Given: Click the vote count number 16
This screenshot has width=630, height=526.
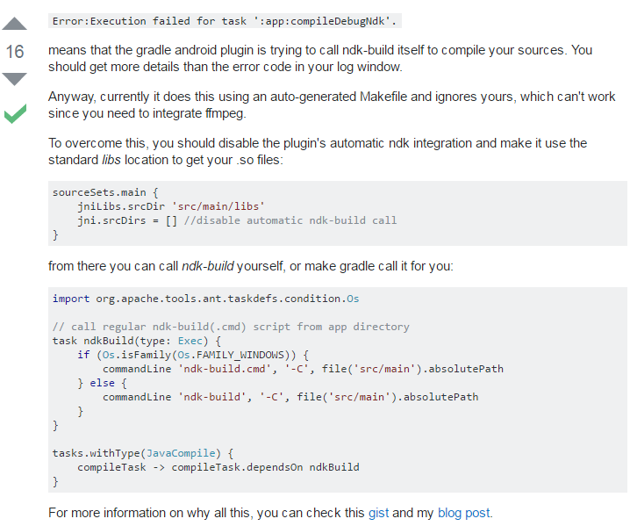Looking at the screenshot, I should 16,52.
